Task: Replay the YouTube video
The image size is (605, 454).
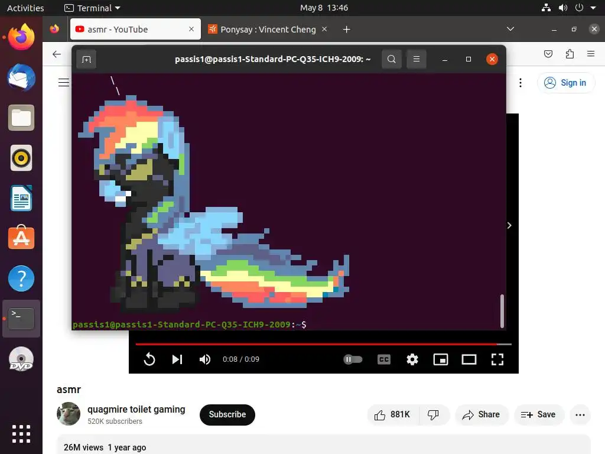Action: pos(149,359)
